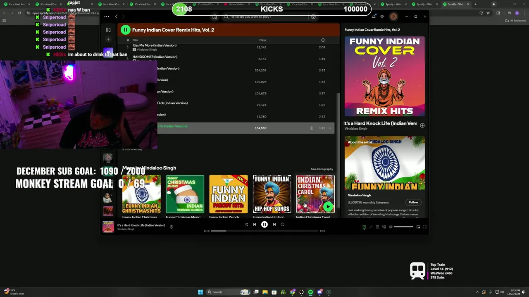Open the mini player icon
This screenshot has width=529, height=297.
418,227
